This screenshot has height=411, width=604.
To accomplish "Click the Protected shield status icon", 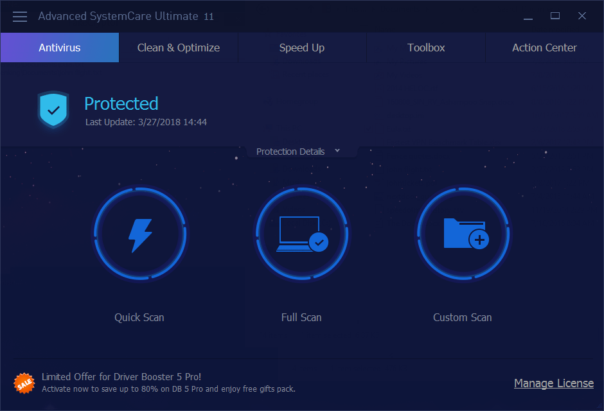I will pos(53,109).
